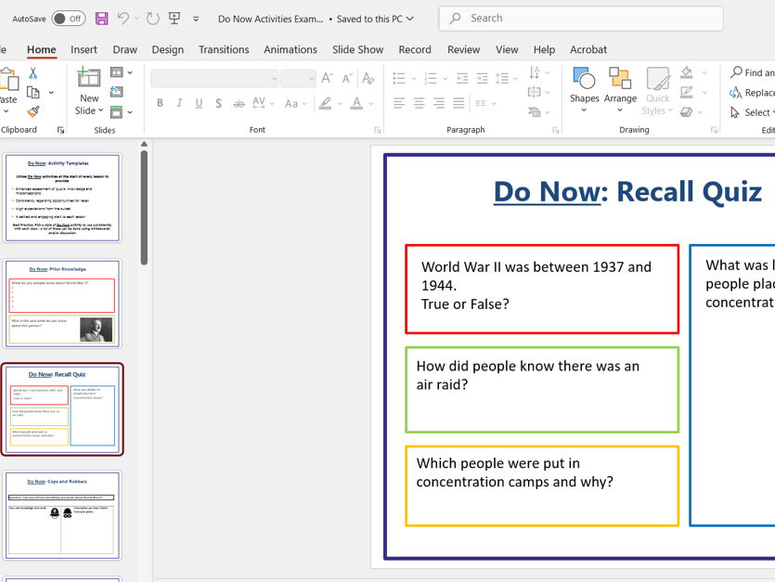Select the bulleted list icon

pos(398,78)
